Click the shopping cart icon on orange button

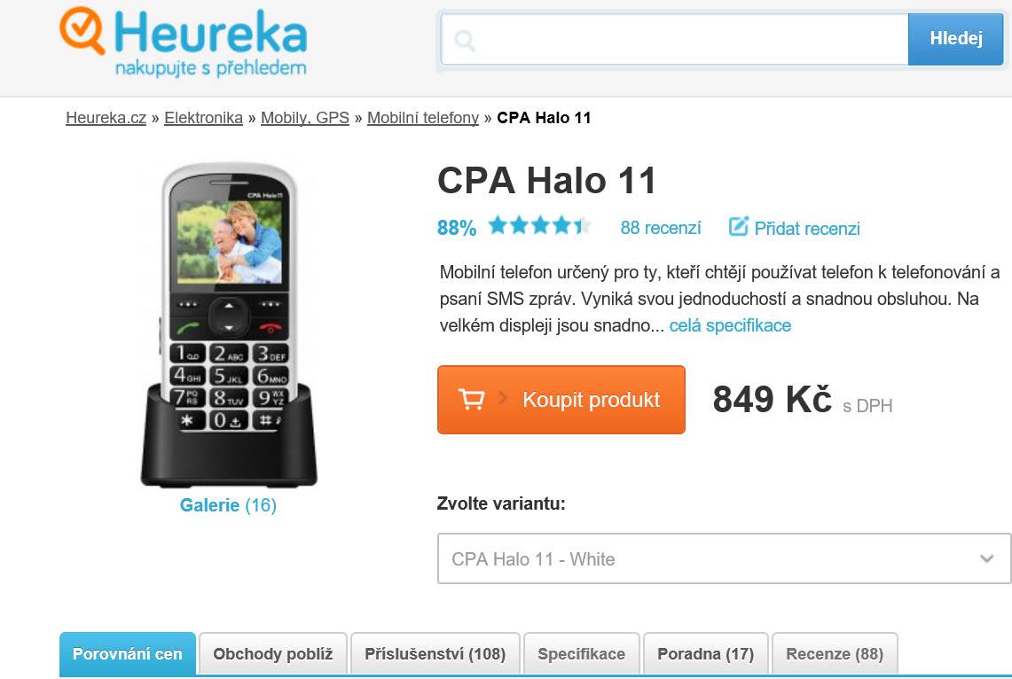[471, 399]
